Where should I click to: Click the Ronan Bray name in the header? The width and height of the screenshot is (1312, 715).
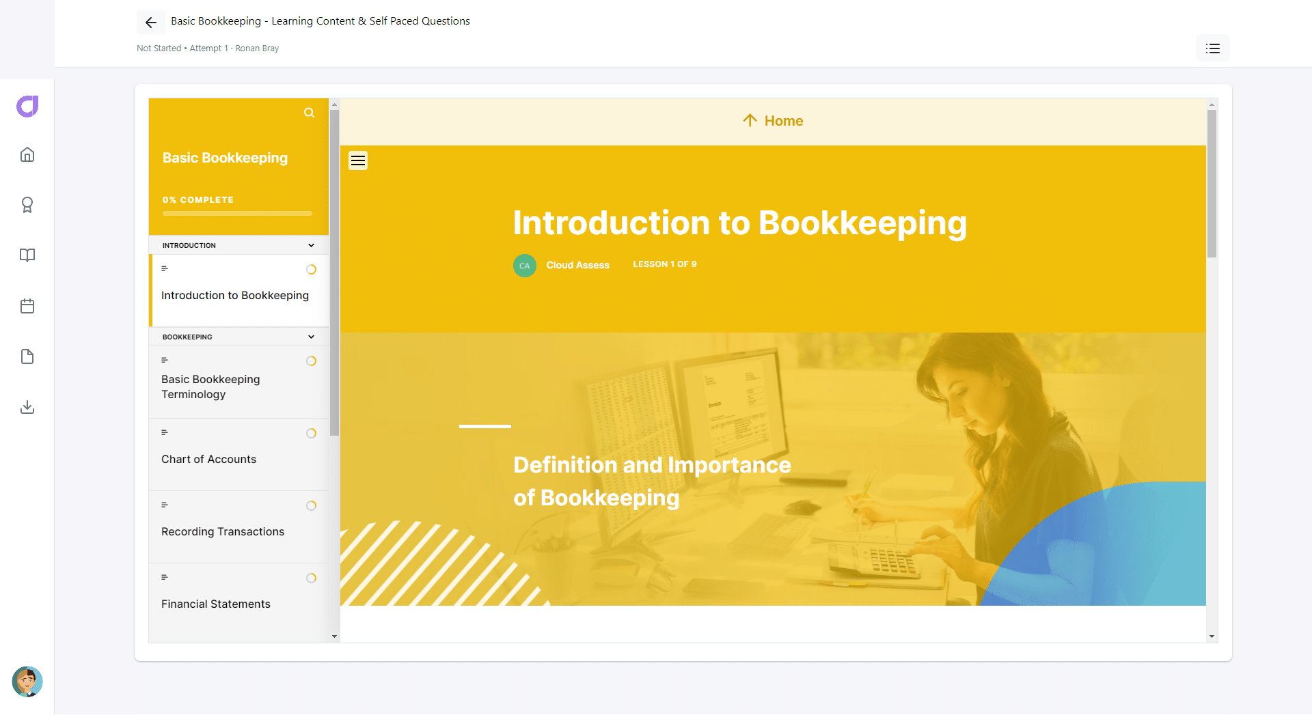tap(257, 48)
